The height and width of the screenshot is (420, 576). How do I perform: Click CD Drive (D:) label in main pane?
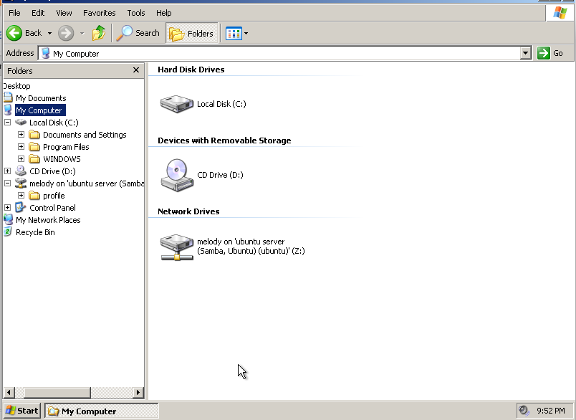point(220,175)
